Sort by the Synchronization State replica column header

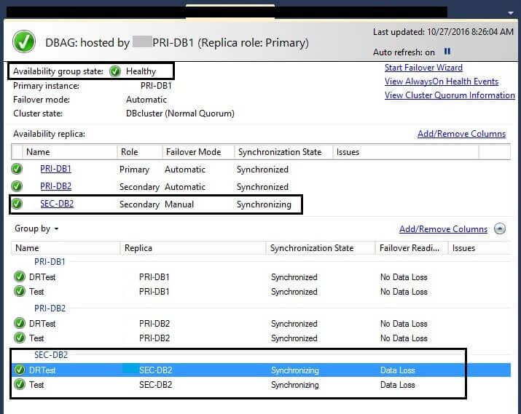(279, 152)
